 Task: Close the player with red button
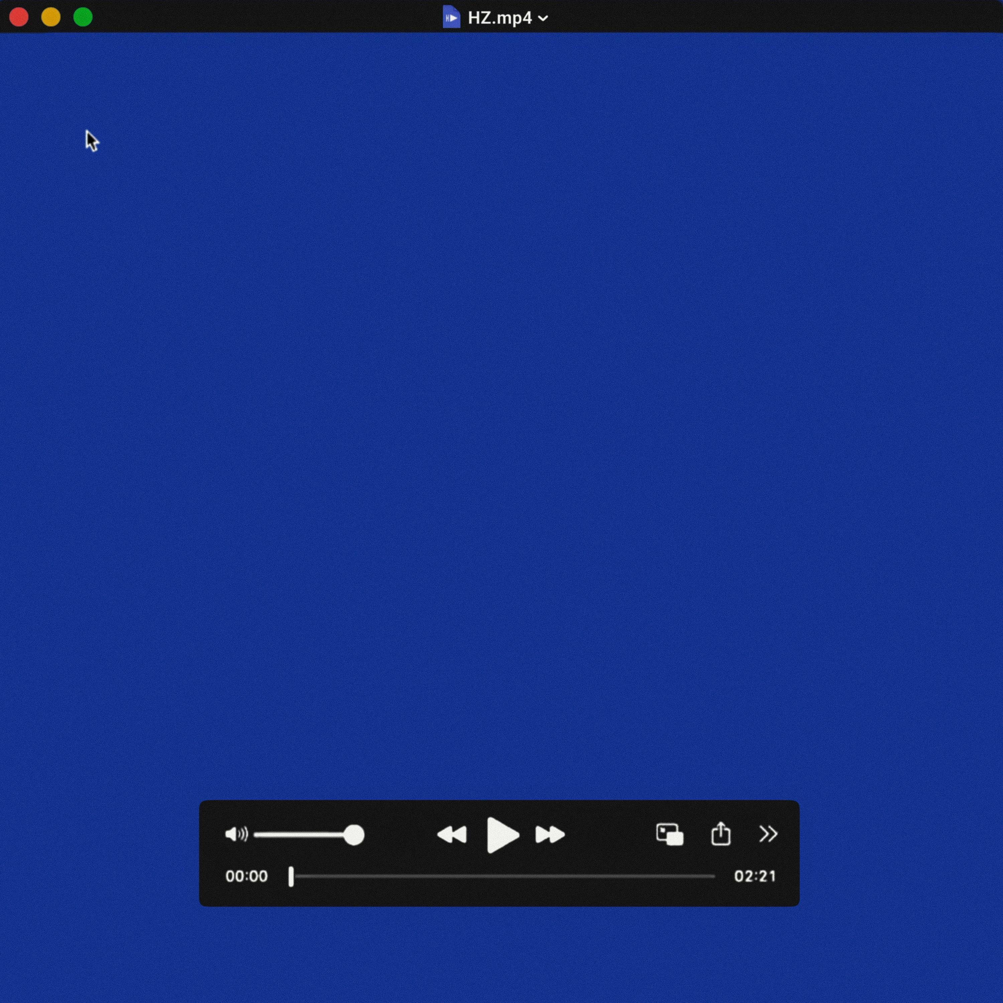pyautogui.click(x=19, y=17)
